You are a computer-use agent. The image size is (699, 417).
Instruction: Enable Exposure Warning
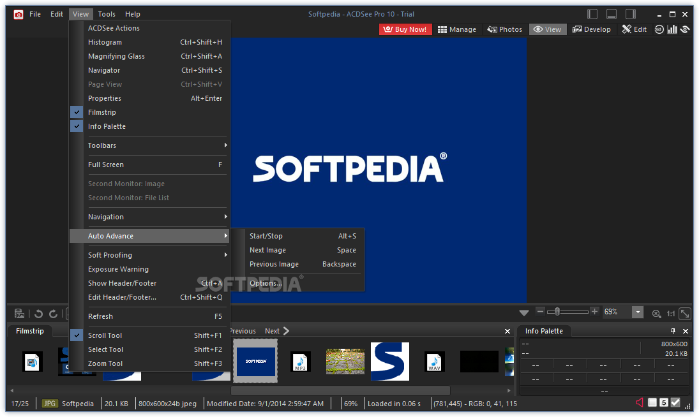149,269
